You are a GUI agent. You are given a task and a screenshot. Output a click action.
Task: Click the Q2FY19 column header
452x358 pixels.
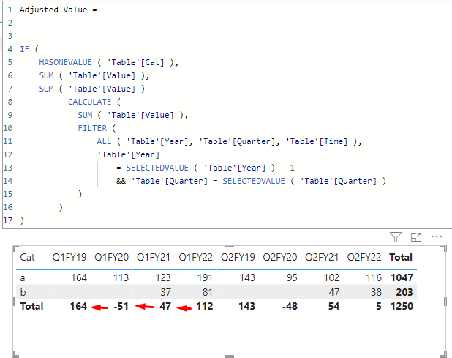point(238,257)
